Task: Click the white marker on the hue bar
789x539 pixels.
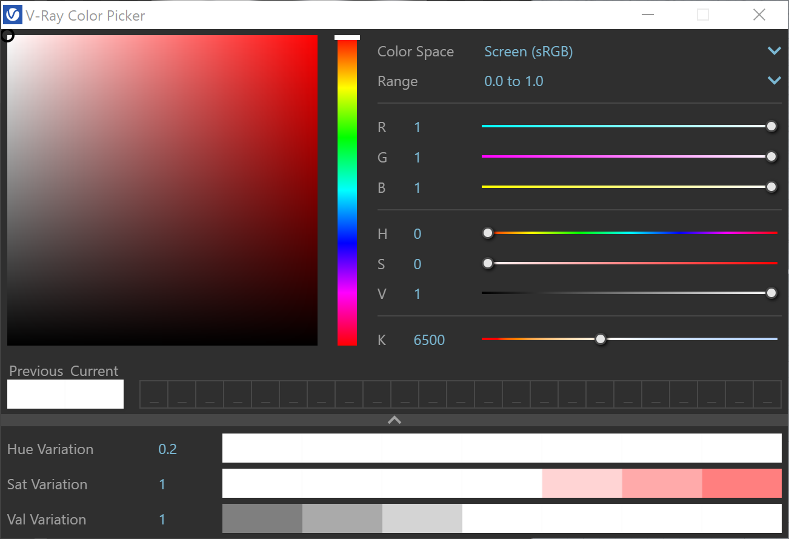Action: pyautogui.click(x=347, y=38)
